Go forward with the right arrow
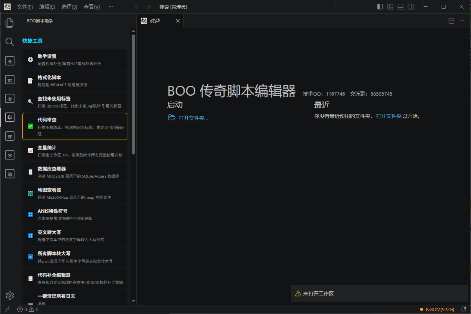 tap(147, 7)
